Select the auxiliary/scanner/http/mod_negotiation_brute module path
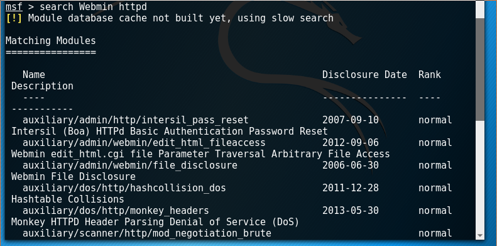Screen dimensions: 497x246 coord(147,233)
